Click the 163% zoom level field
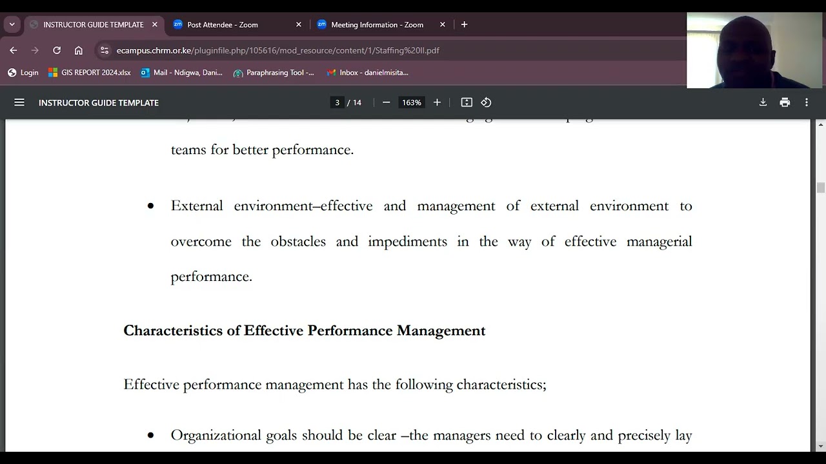This screenshot has width=826, height=464. 412,102
